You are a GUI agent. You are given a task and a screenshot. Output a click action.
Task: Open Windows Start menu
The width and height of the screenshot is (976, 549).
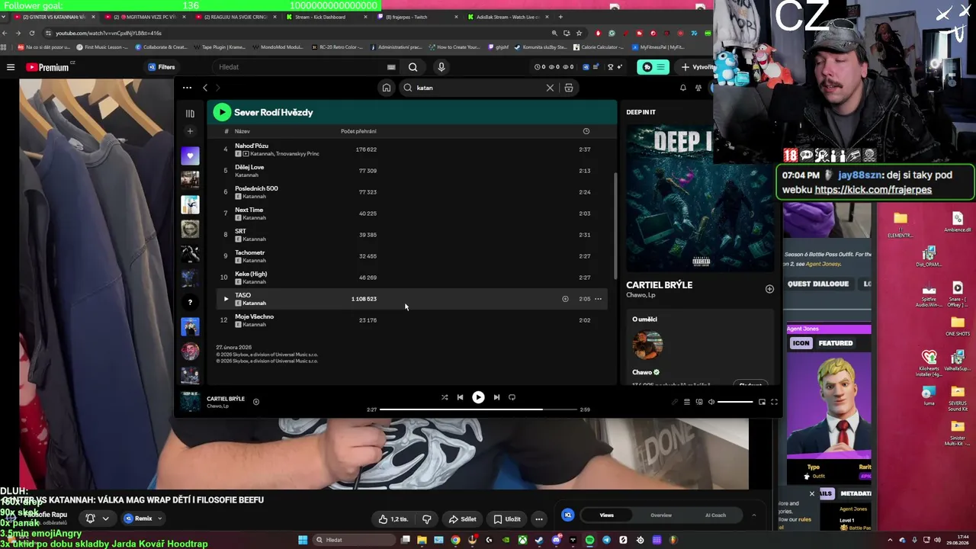303,540
